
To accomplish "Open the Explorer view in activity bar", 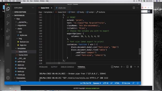I will (x=8, y=9).
